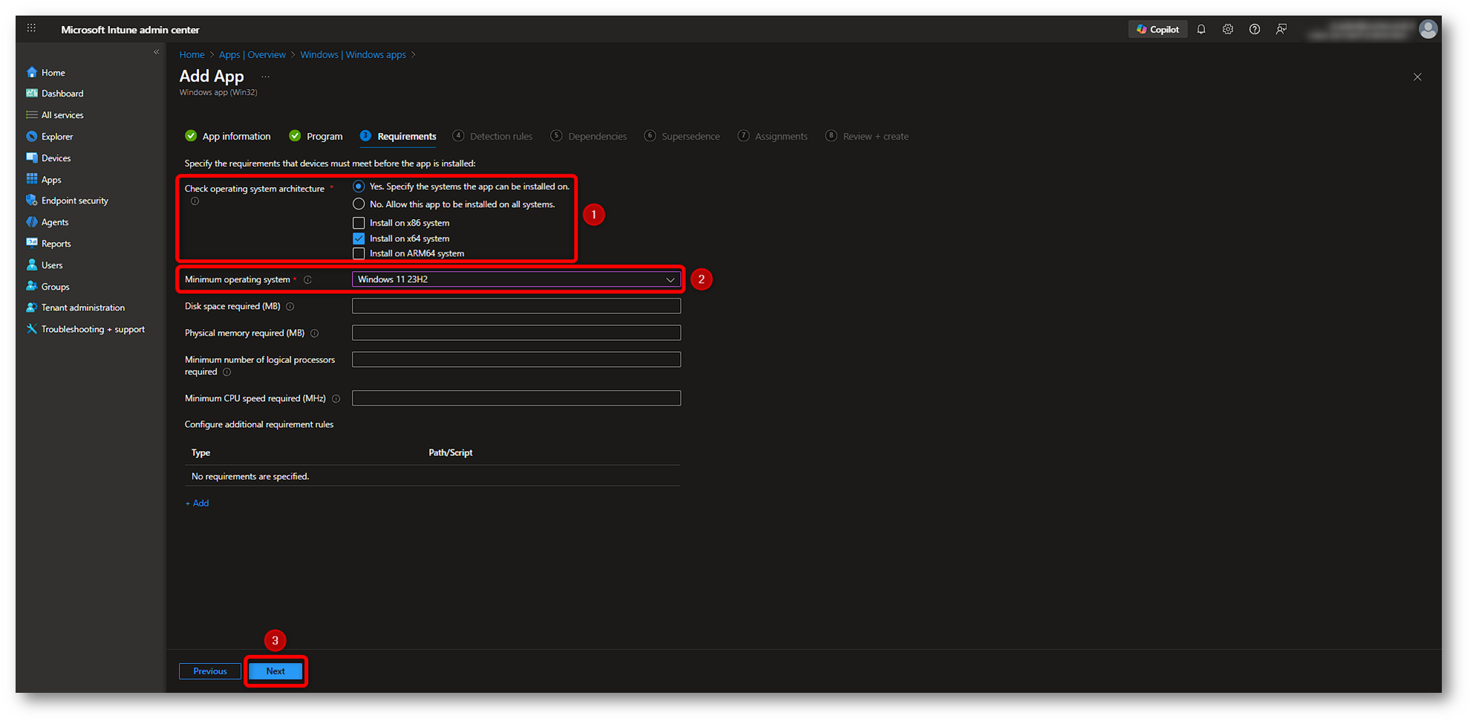The image size is (1473, 724).
Task: Click the All services list icon
Action: pos(32,115)
